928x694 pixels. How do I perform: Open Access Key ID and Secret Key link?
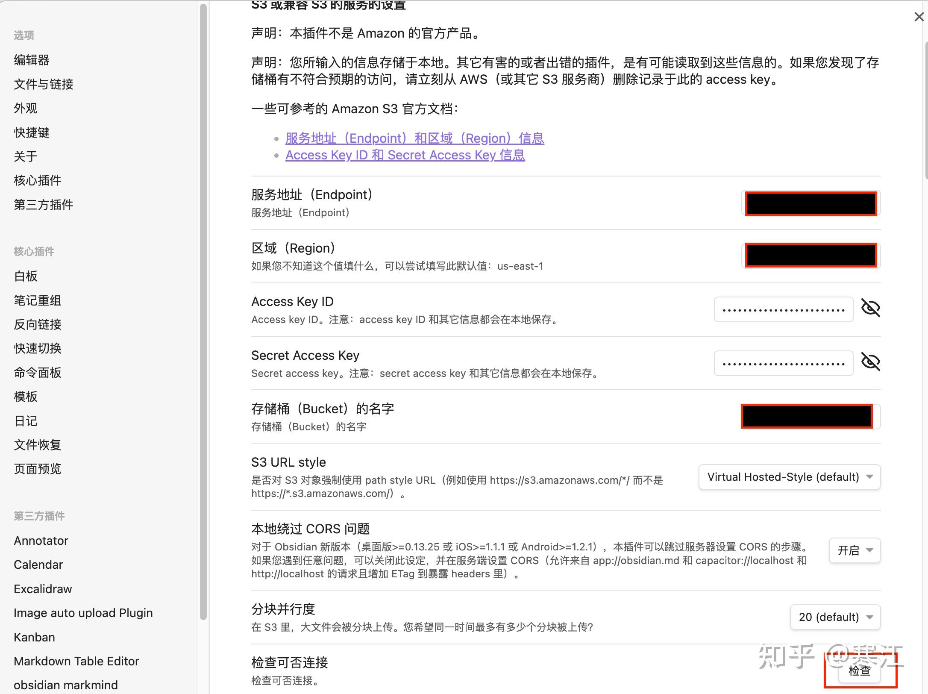click(405, 155)
